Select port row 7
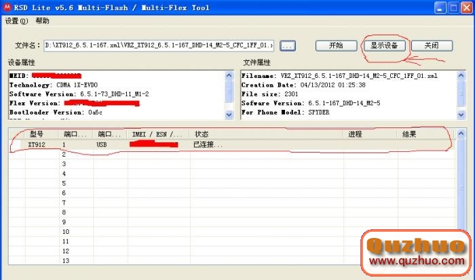Image resolution: width=475 pixels, height=280 pixels. [232, 203]
